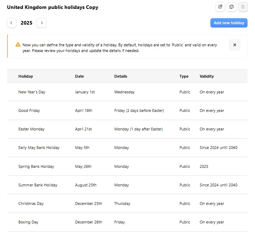Image resolution: width=255 pixels, height=237 pixels.
Task: Click the yellow warning triangle icon
Action: click(x=18, y=45)
